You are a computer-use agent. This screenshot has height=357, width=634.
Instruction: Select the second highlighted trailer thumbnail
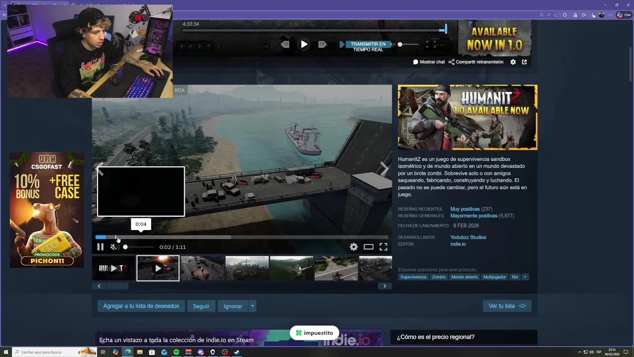(x=158, y=268)
